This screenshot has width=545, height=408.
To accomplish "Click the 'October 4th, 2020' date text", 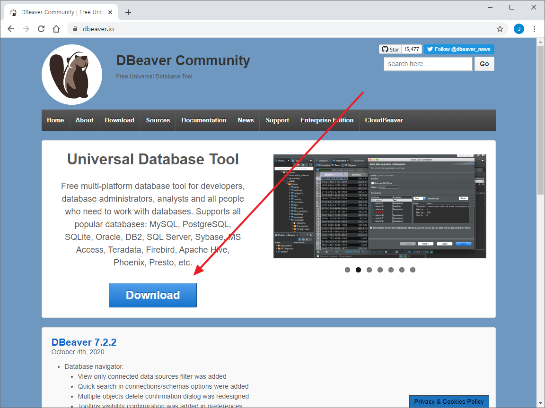I will point(78,352).
